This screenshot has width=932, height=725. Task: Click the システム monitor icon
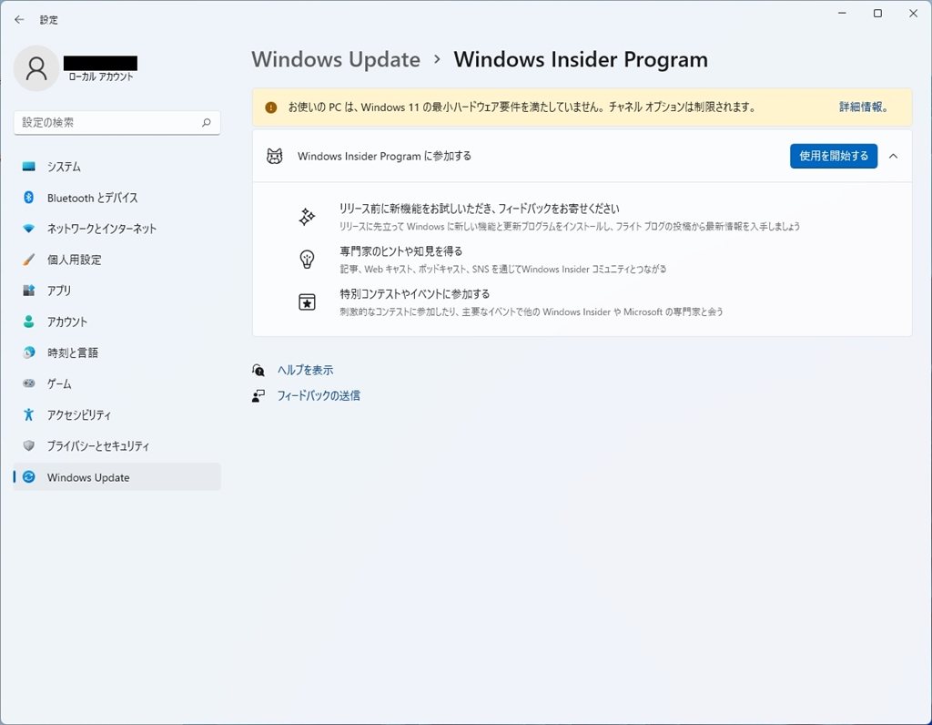coord(28,167)
